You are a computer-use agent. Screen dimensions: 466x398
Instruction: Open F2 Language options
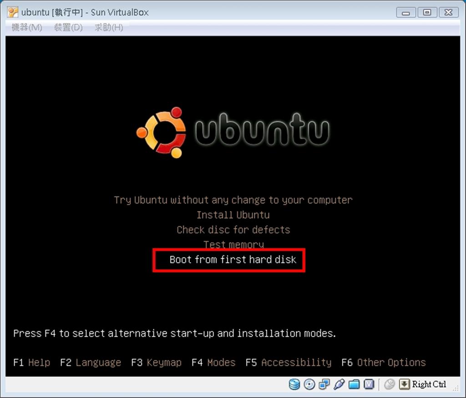[x=91, y=363]
